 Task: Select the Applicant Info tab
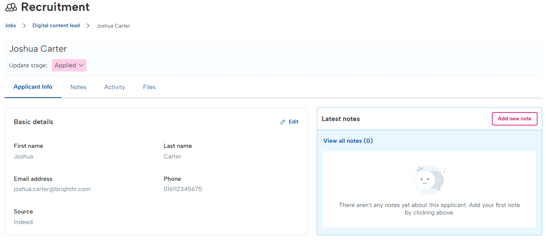[x=33, y=87]
